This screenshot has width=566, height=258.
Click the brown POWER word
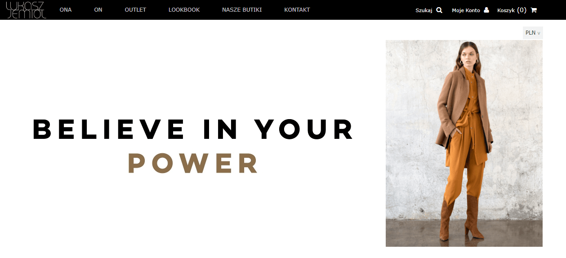click(194, 163)
